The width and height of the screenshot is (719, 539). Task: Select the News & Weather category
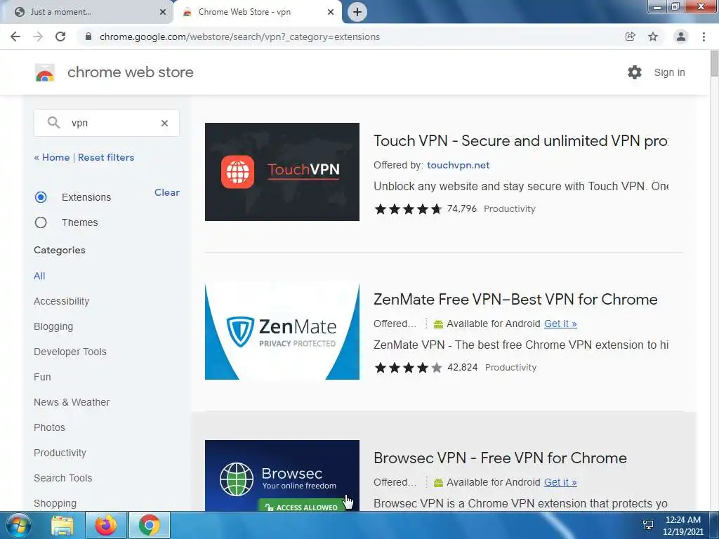(x=72, y=402)
